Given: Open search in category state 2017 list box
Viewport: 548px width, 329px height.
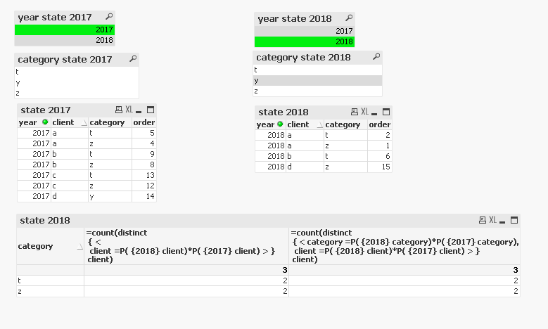Looking at the screenshot, I should pyautogui.click(x=133, y=59).
